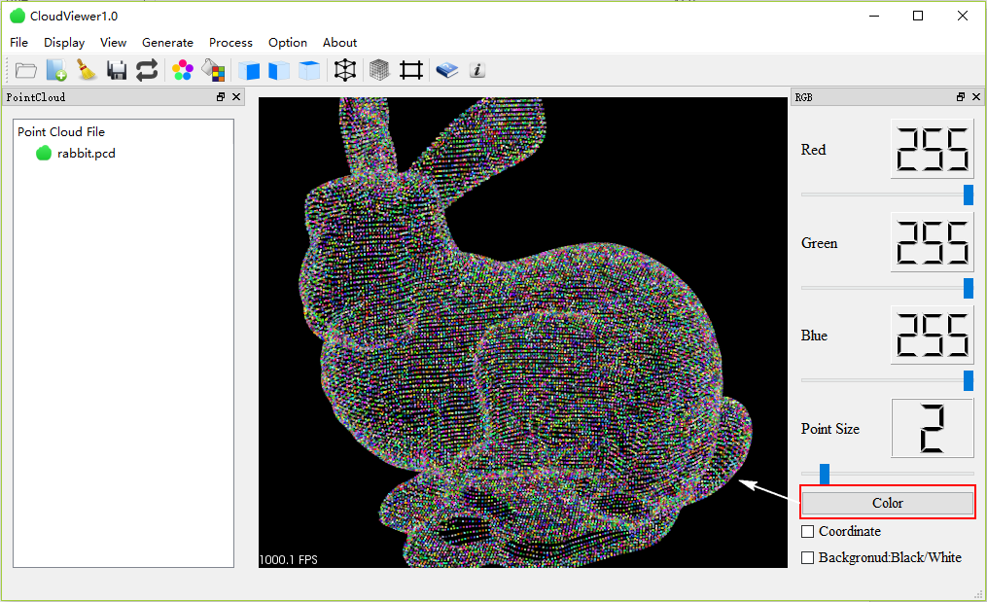Screen dimensions: 987x602
Task: Enable the Coordinate display checkbox
Action: tap(807, 531)
